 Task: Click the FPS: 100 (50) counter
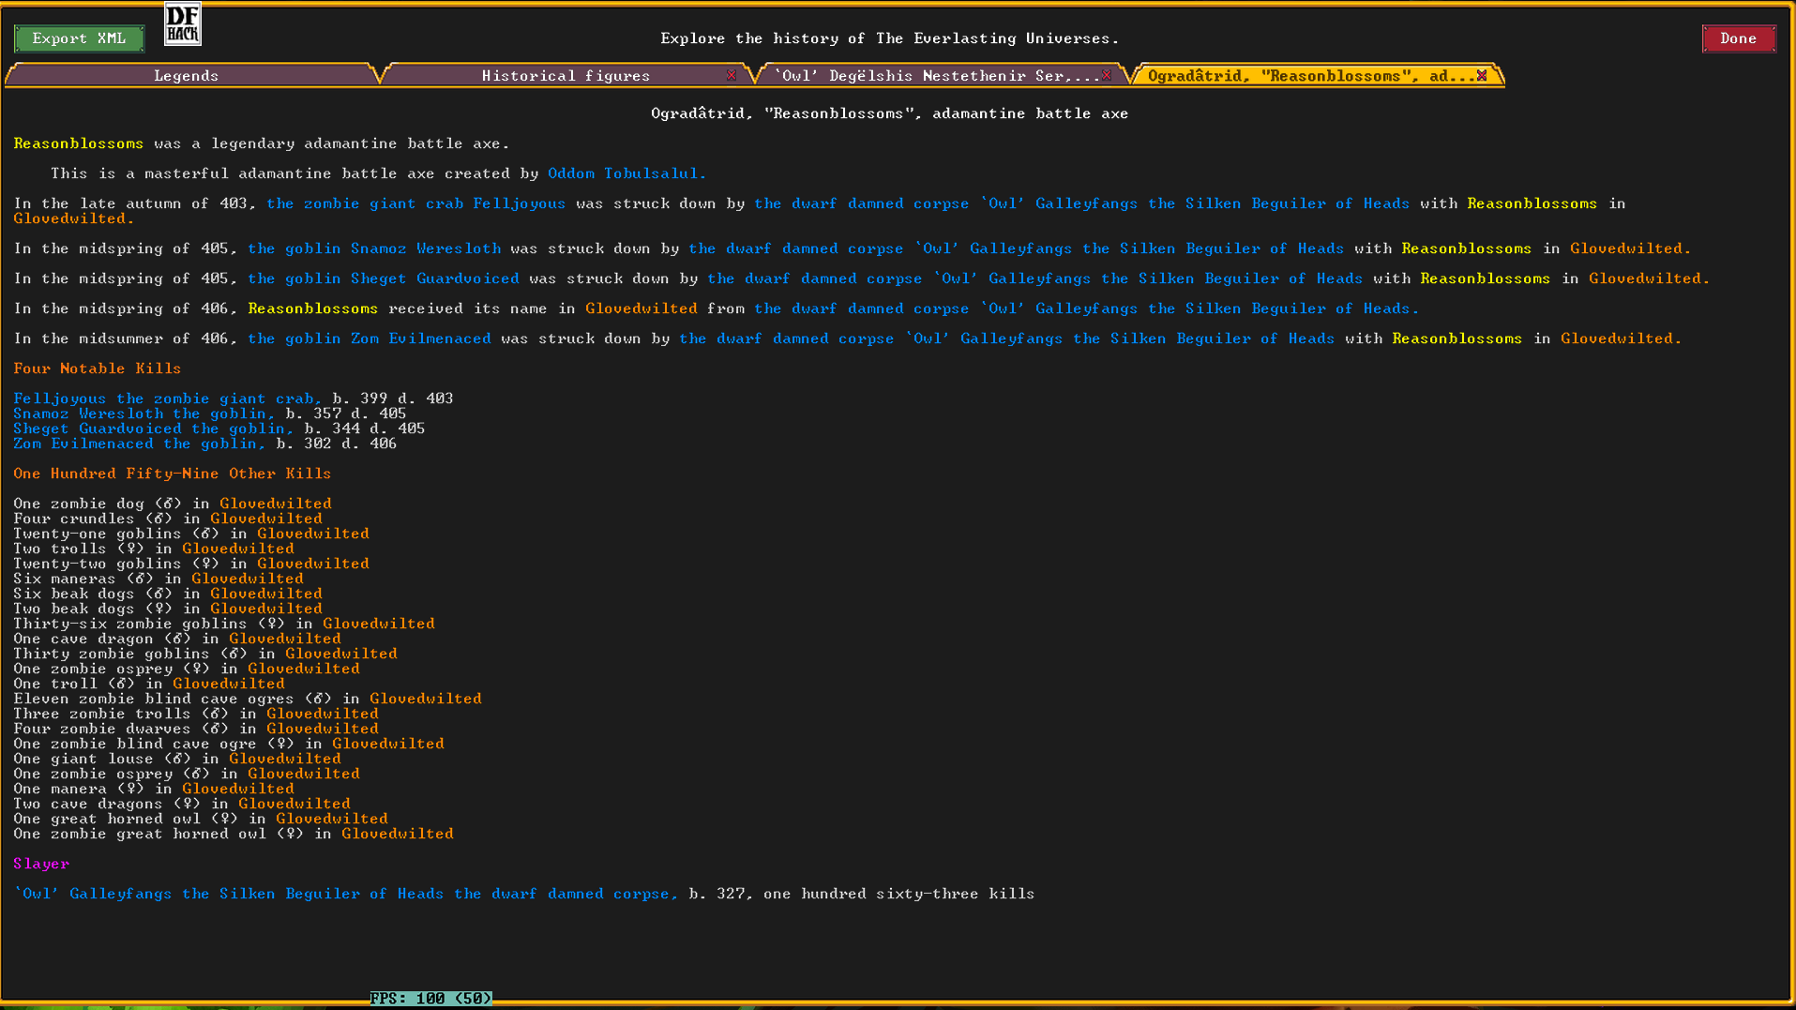(430, 999)
